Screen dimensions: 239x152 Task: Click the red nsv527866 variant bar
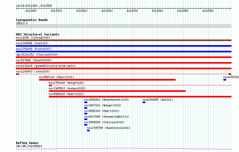124,63
